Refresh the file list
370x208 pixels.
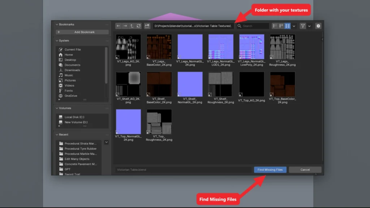point(139,26)
